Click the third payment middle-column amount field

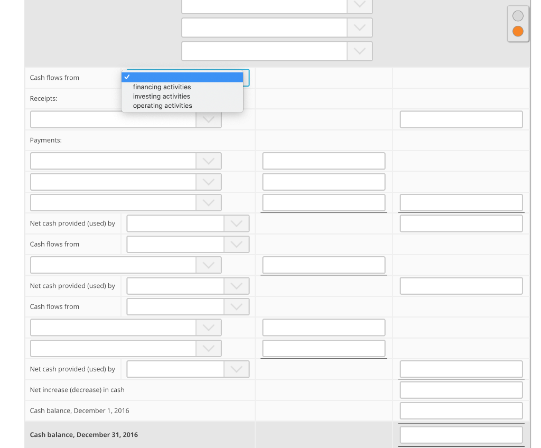tap(324, 202)
